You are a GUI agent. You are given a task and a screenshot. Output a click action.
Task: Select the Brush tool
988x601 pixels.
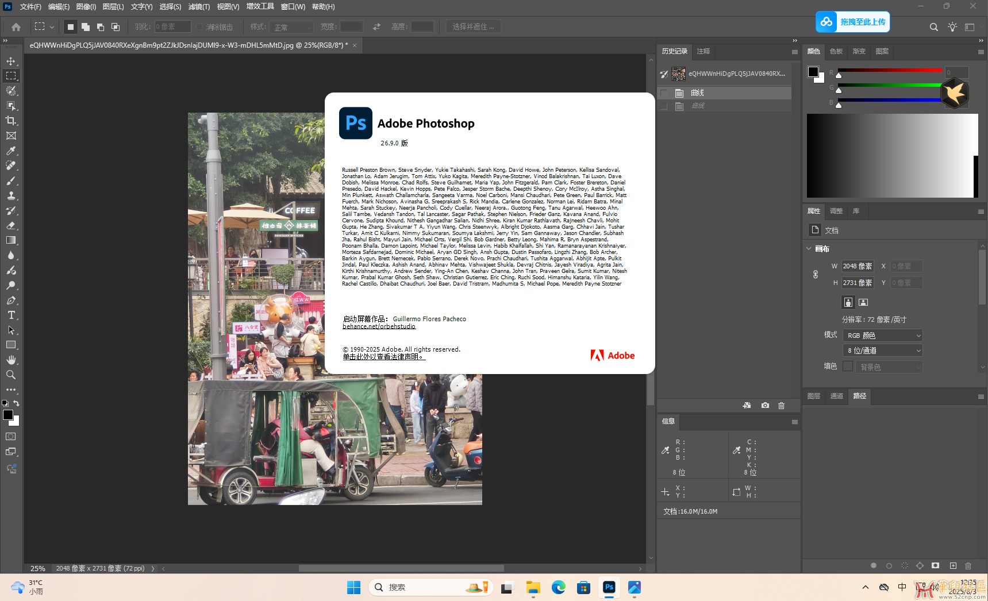(x=11, y=180)
